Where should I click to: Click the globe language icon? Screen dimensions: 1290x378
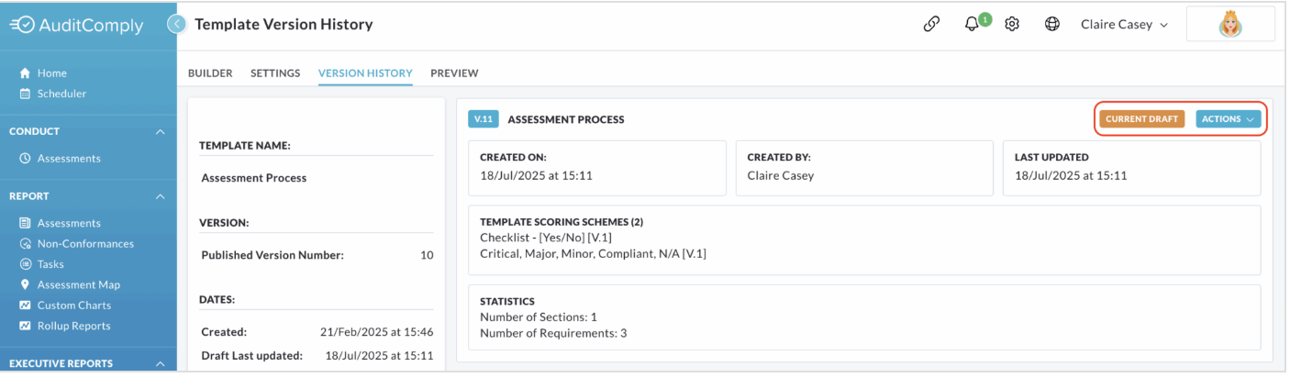click(x=1052, y=25)
